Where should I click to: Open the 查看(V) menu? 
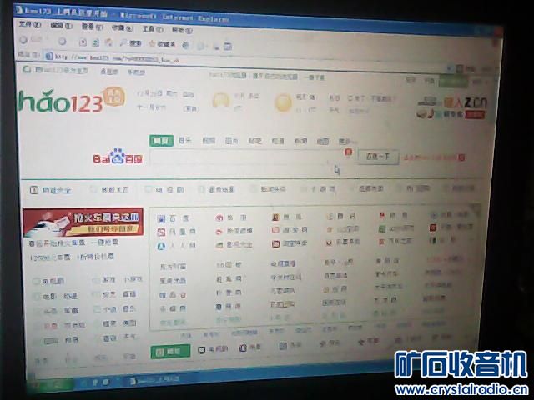pyautogui.click(x=92, y=27)
